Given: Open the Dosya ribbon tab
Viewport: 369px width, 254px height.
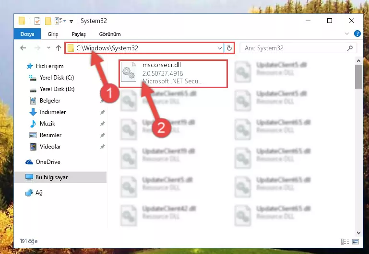Looking at the screenshot, I should click(27, 34).
